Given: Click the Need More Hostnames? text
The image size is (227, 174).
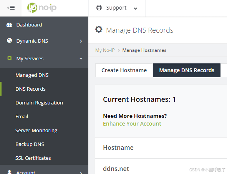Looking at the screenshot, I should 135,116.
